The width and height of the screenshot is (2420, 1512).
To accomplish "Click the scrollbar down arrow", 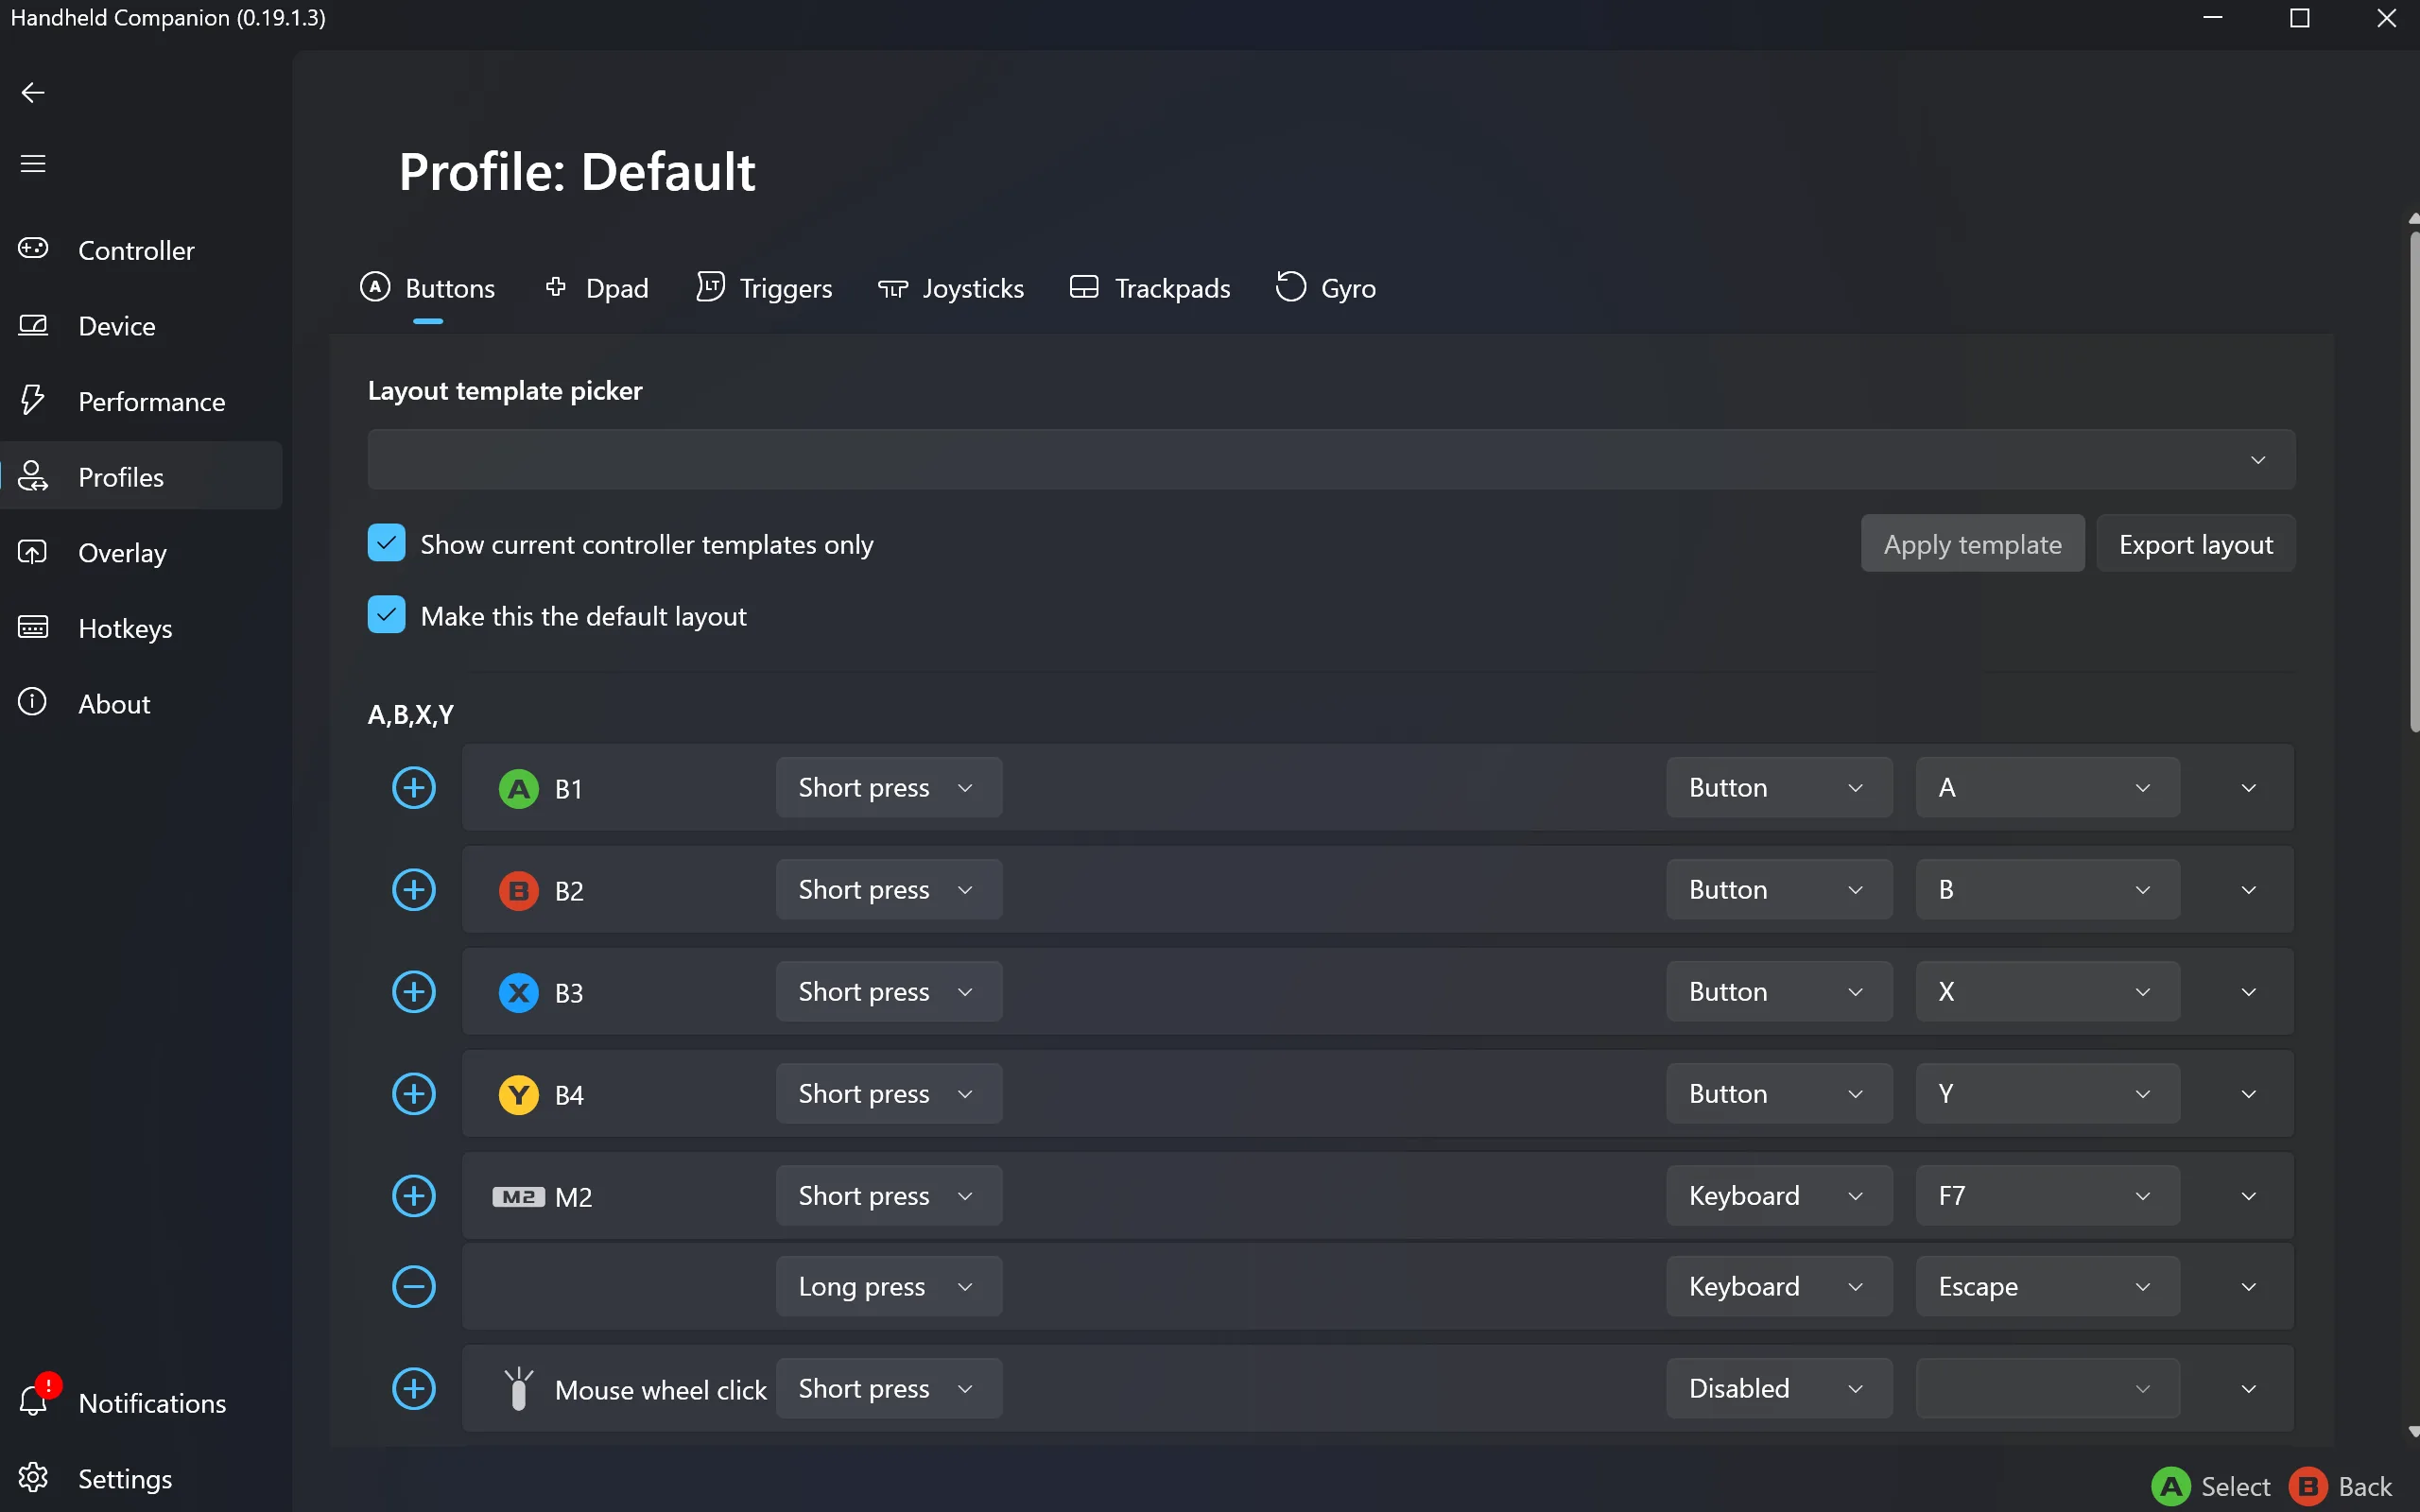I will 2414,1431.
